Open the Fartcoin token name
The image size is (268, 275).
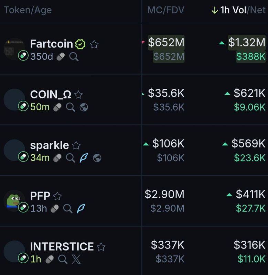click(52, 44)
